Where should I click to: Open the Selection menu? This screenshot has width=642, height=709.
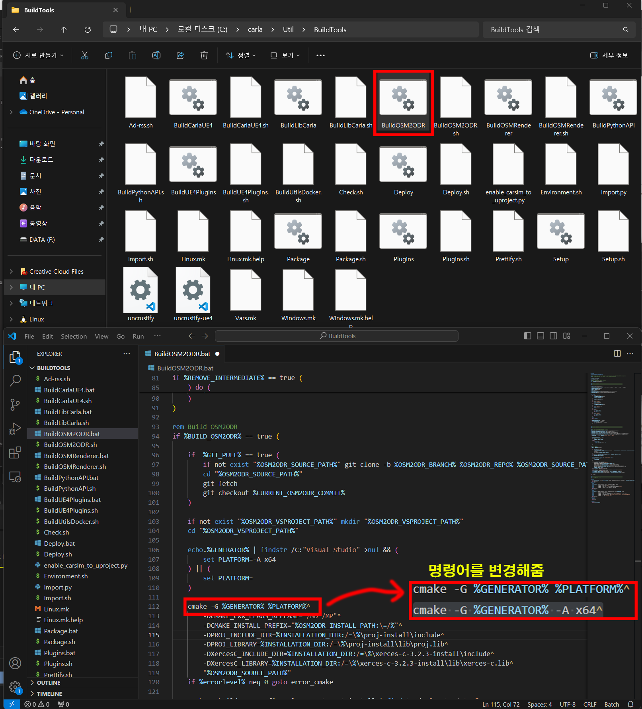pyautogui.click(x=74, y=336)
